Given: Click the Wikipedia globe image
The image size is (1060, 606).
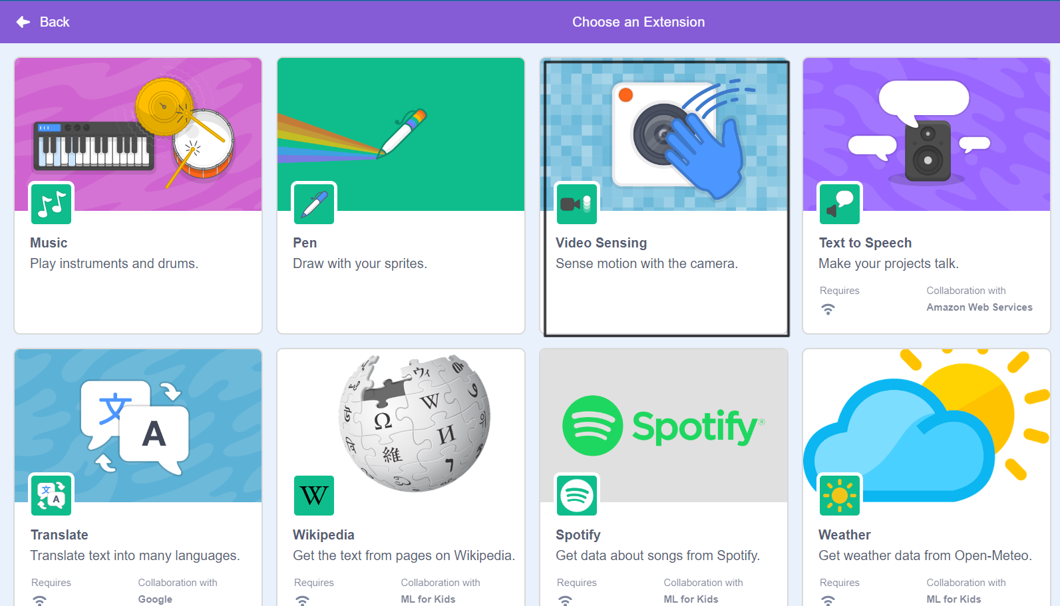Looking at the screenshot, I should 414,422.
